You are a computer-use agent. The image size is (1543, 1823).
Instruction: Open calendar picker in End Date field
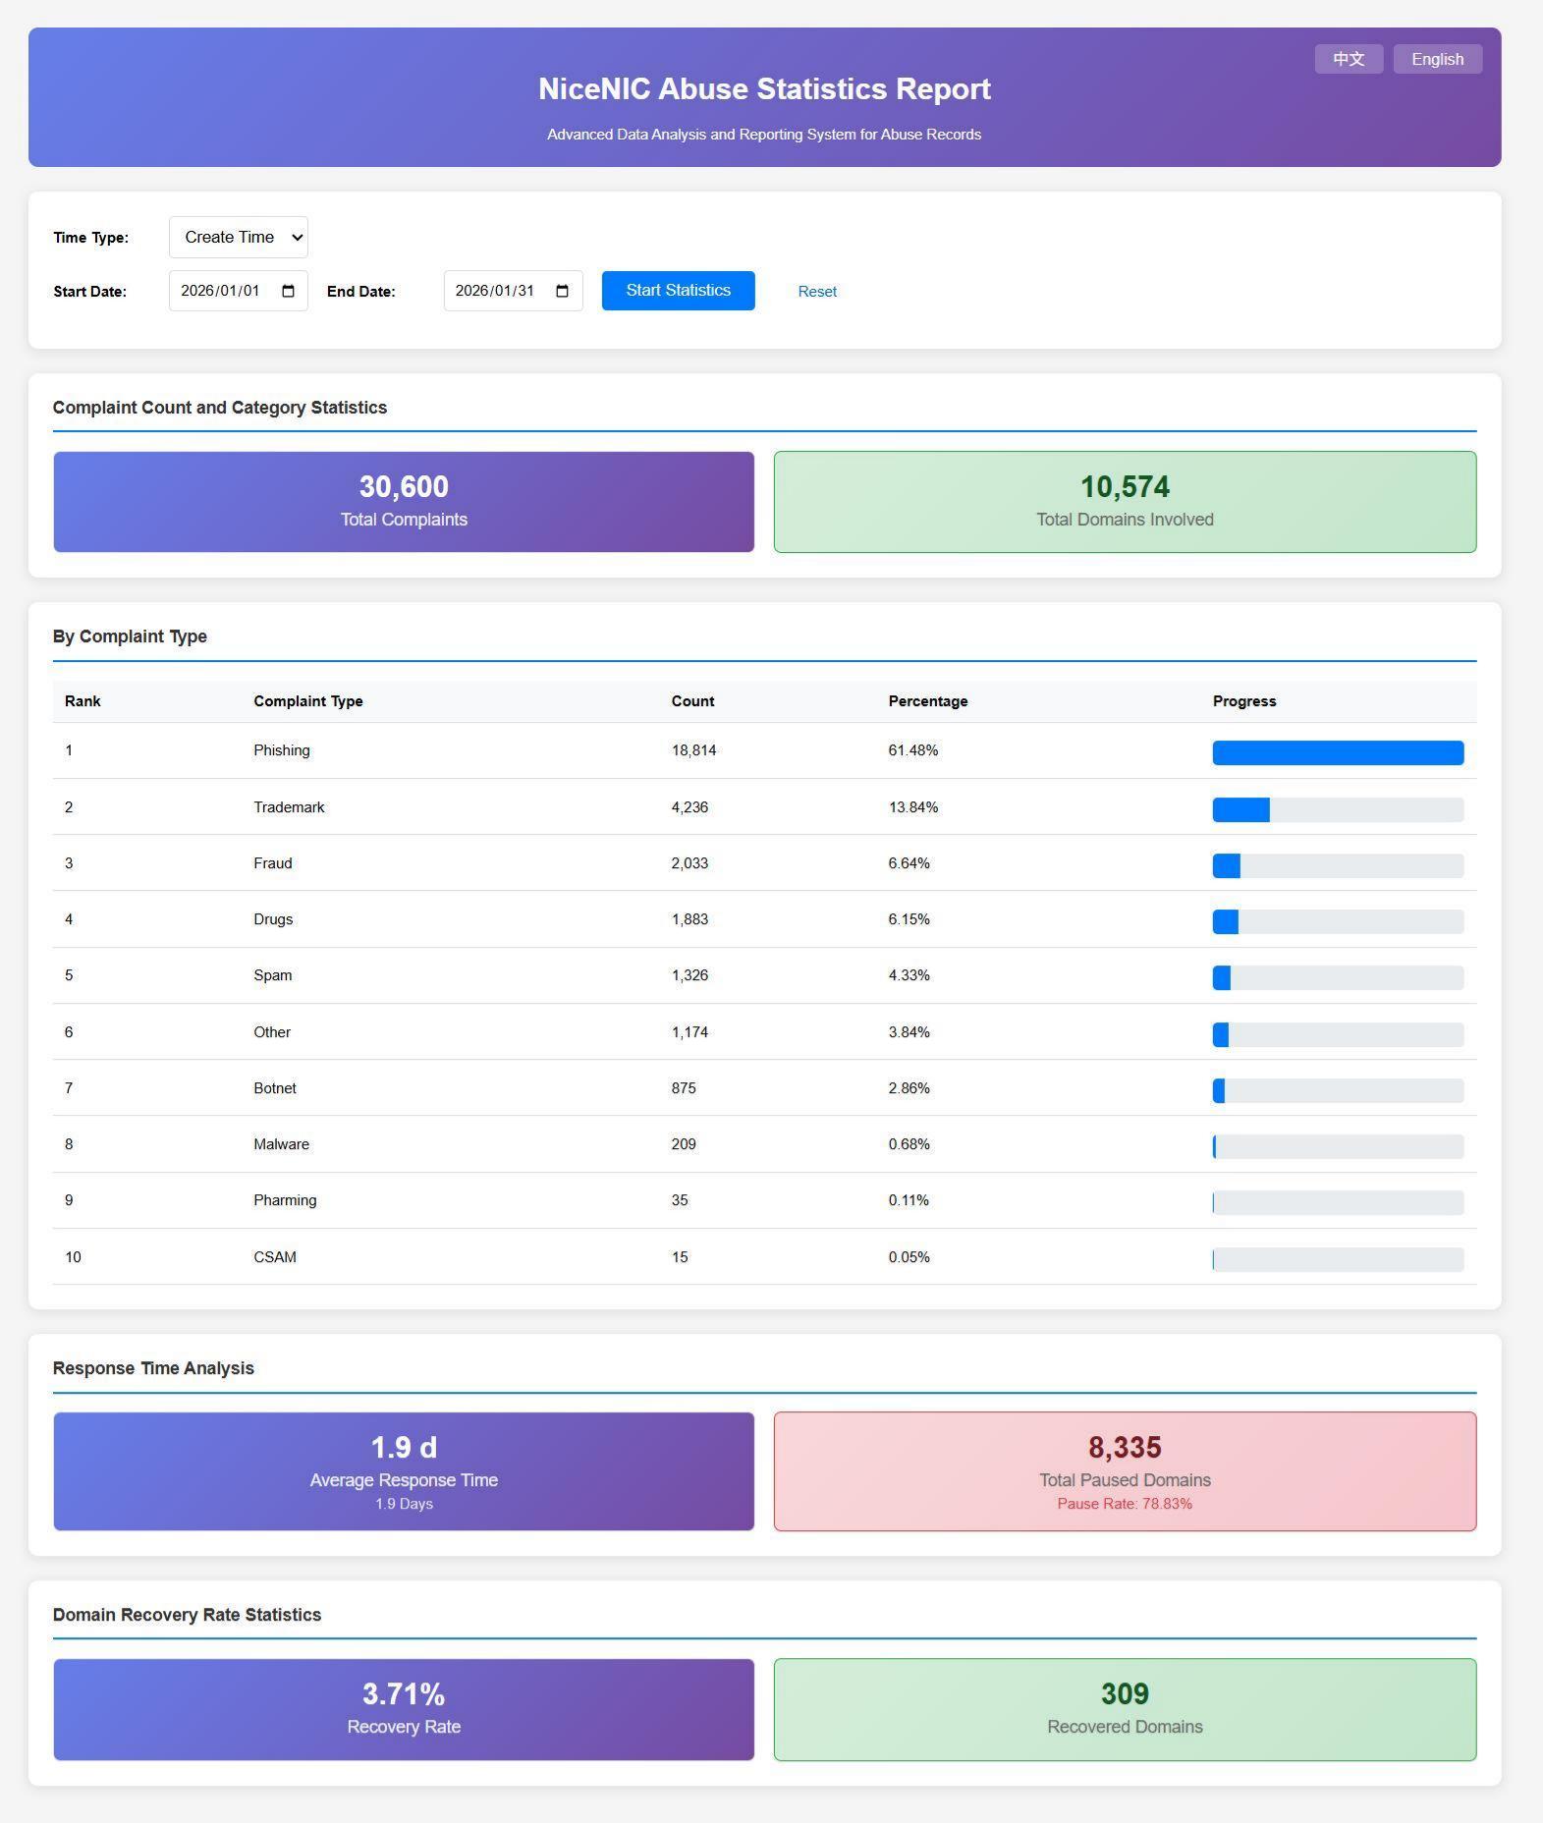click(563, 291)
